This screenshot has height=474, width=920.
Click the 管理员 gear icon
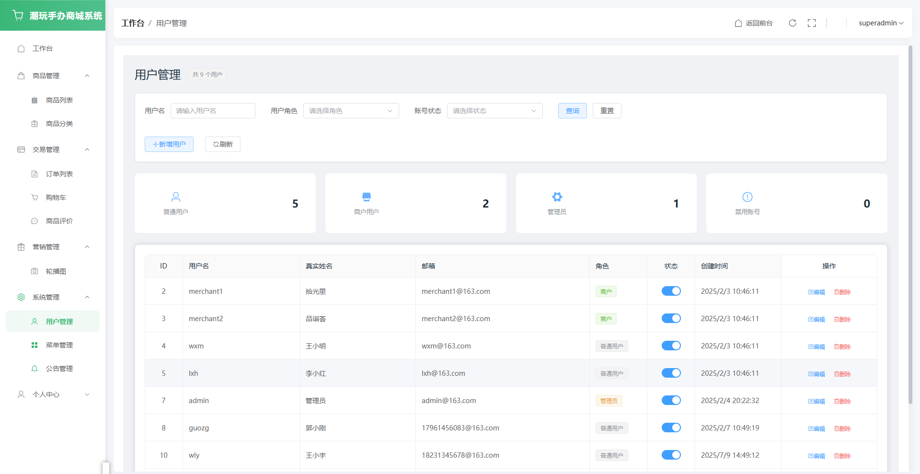[x=557, y=197]
